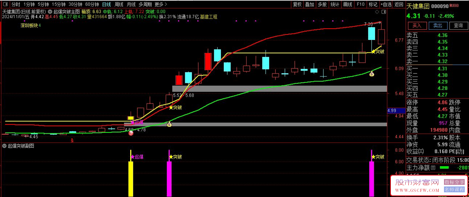Click the 叠加 overlay button
The height and width of the screenshot is (197, 469).
pyautogui.click(x=310, y=4)
